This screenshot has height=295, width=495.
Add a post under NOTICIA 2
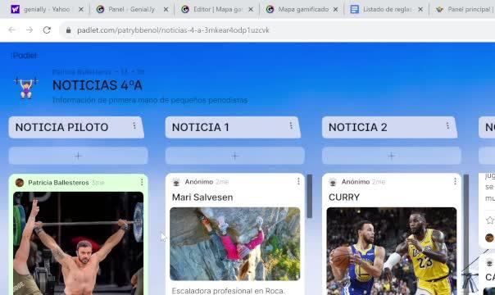392,156
